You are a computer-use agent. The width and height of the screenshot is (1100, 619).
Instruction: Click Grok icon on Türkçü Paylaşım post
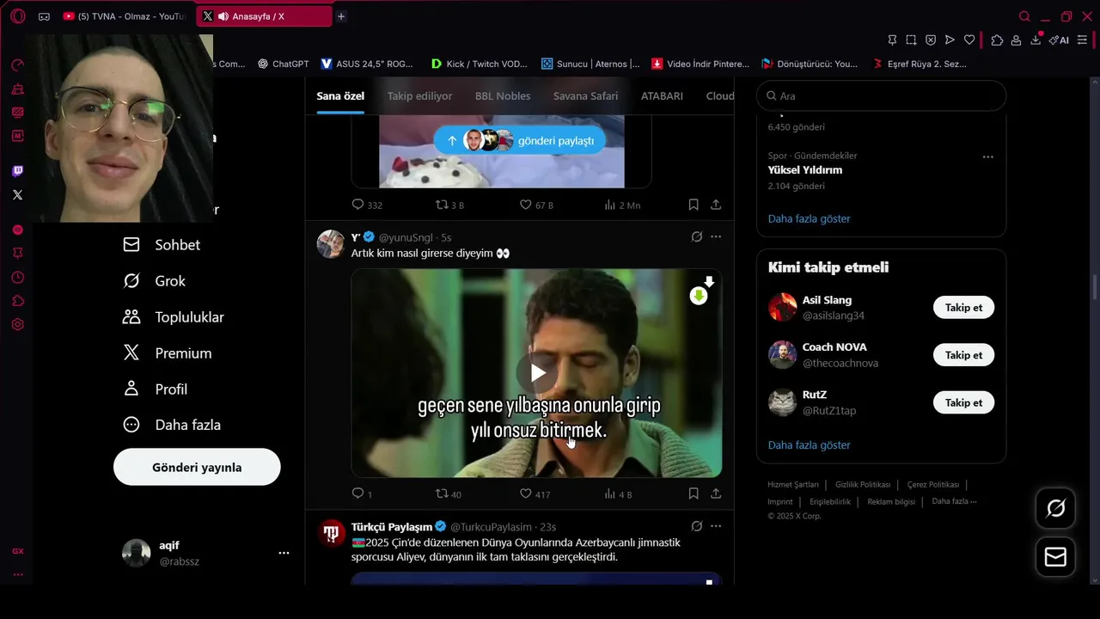click(x=697, y=526)
